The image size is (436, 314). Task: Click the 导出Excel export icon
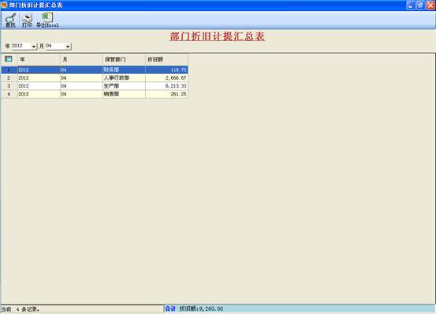tap(47, 21)
